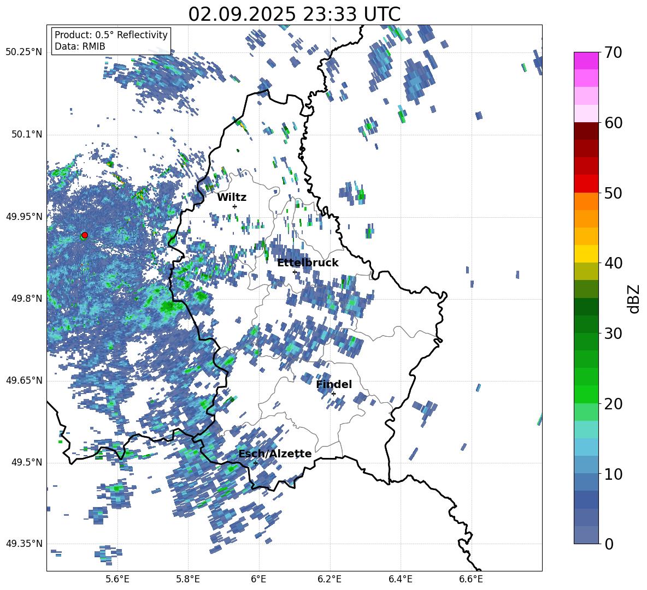
Task: Click the latitude label 50.1°N
Action: 26,135
